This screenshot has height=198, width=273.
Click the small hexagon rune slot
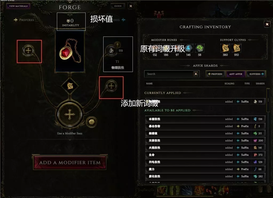pos(91,122)
